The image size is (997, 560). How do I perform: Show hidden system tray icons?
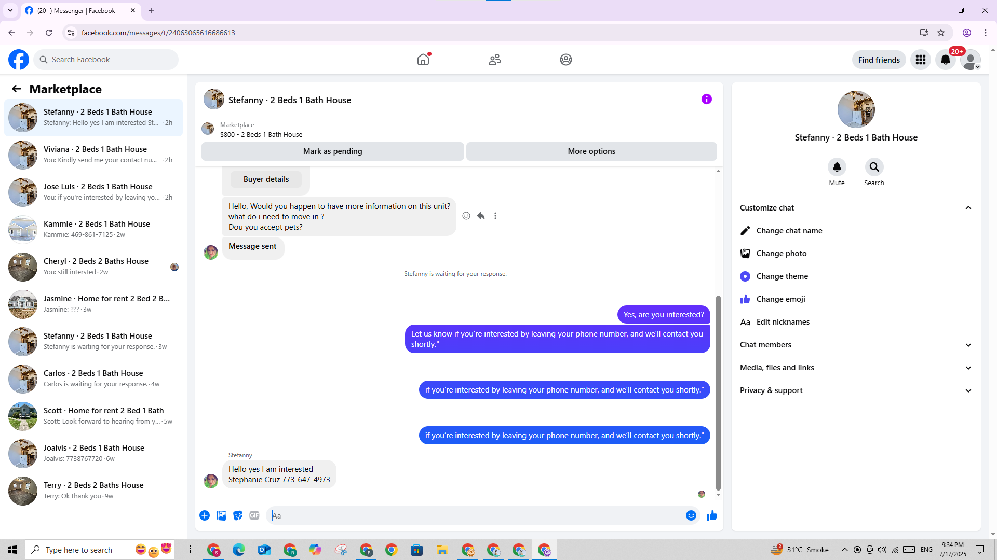845,550
